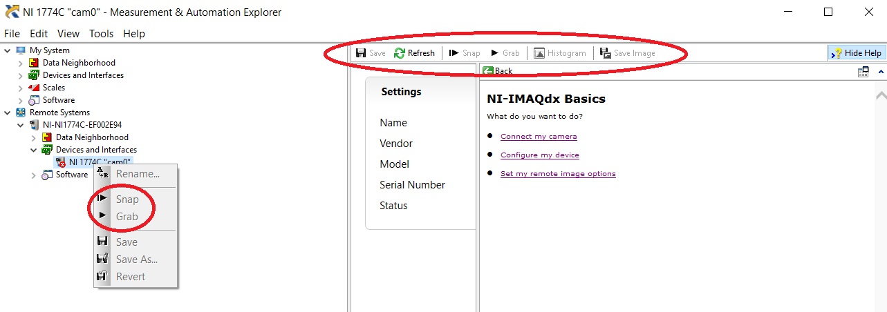Image resolution: width=887 pixels, height=312 pixels.
Task: Select Devices and Interfaces under My System
Action: (x=83, y=75)
